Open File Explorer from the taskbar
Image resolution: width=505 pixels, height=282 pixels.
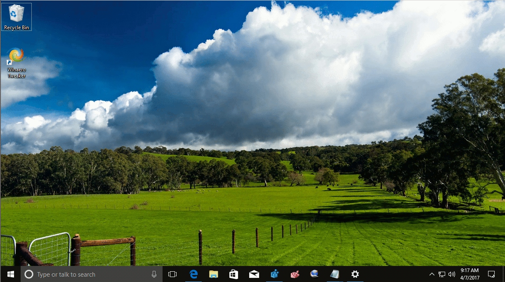pos(213,274)
